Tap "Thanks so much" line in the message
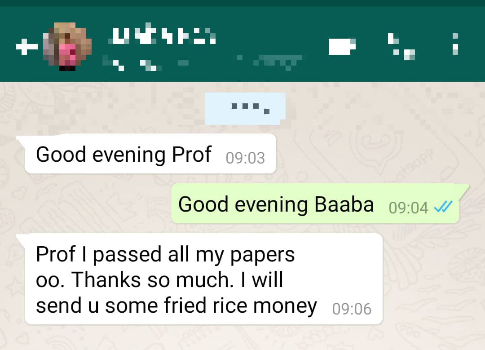Image resolution: width=485 pixels, height=350 pixels. [x=152, y=280]
